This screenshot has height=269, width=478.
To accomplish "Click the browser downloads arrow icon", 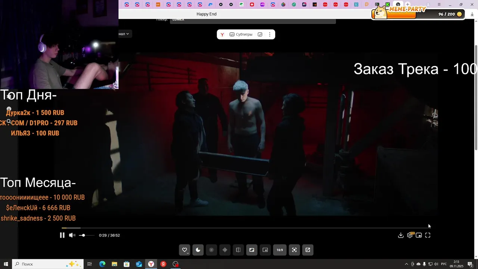I will click(x=472, y=14).
